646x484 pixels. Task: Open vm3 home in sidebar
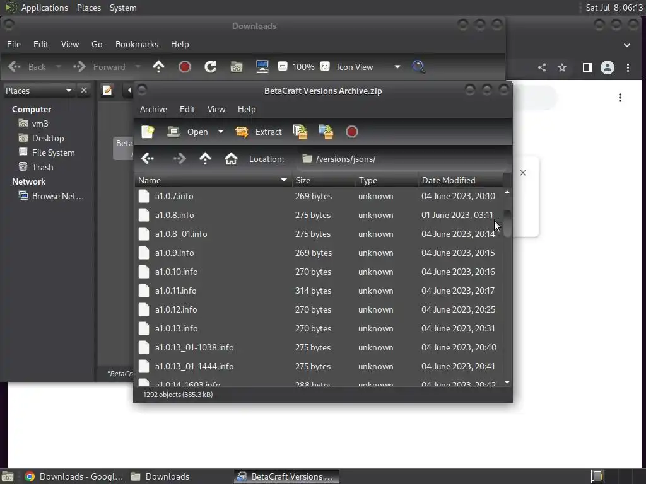(x=40, y=124)
